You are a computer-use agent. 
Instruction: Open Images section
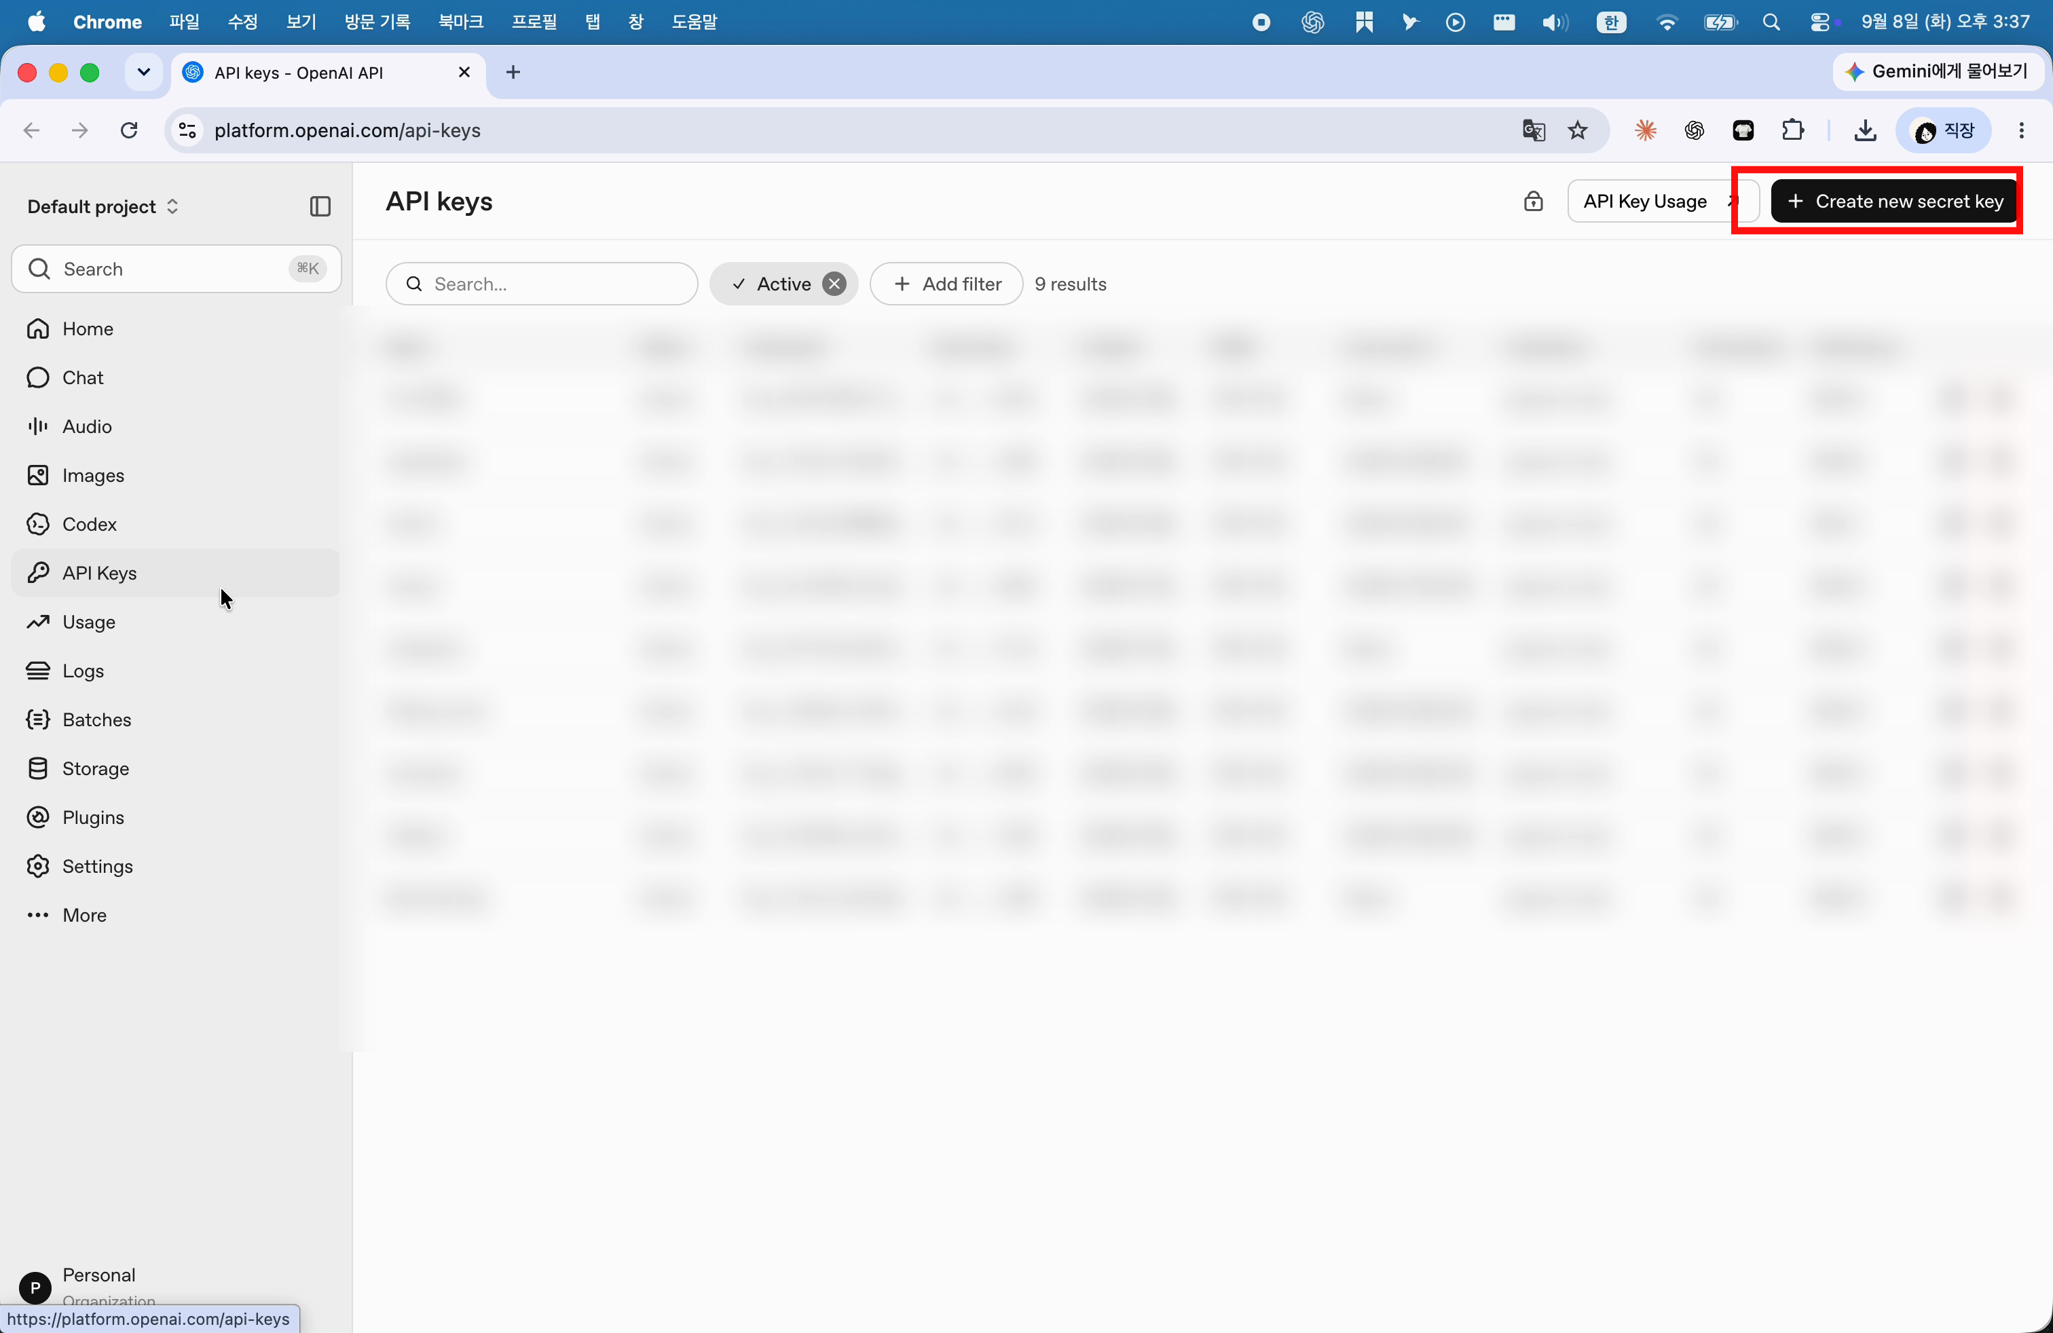pos(175,475)
